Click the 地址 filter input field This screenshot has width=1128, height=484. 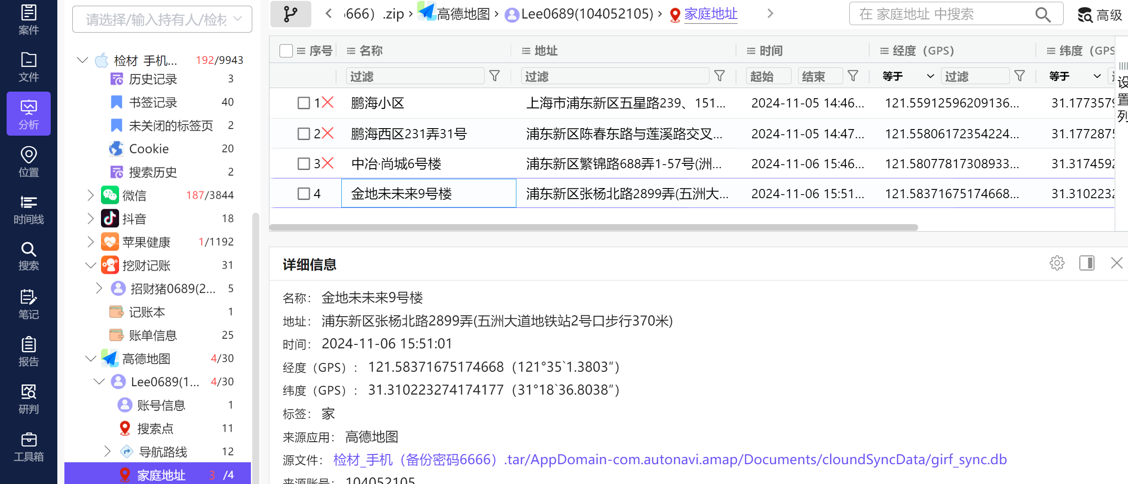click(x=615, y=76)
